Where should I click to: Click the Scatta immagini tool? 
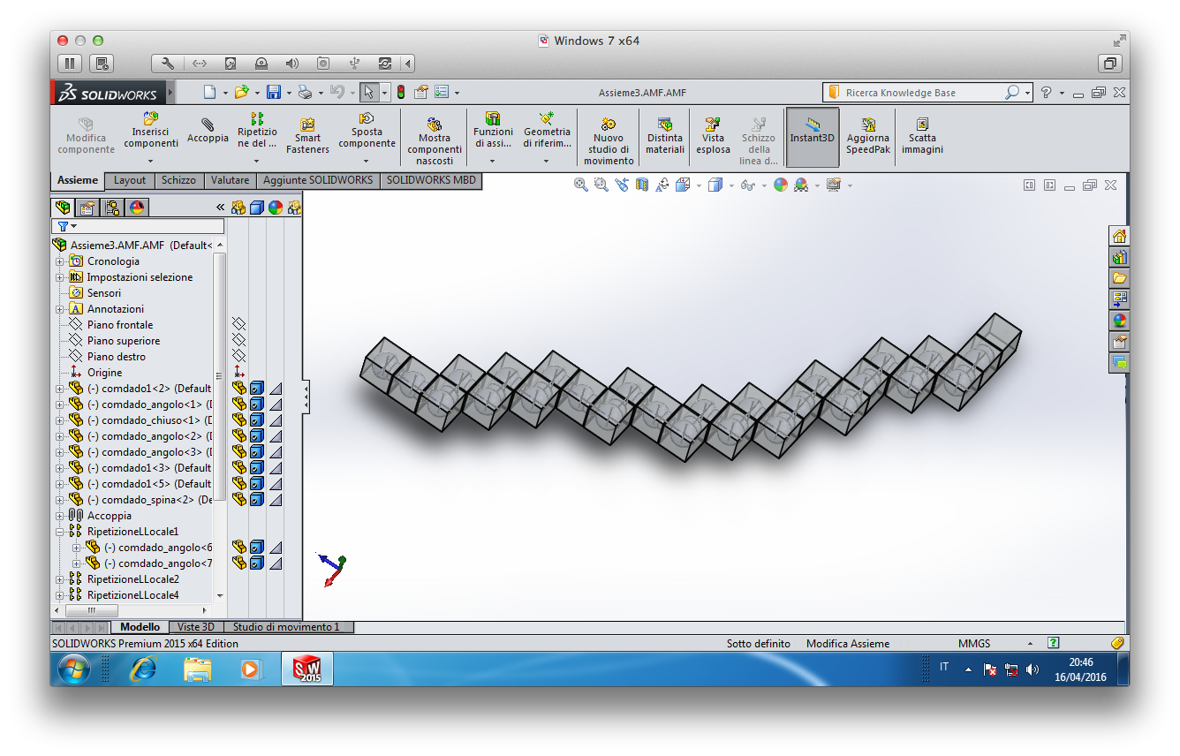[x=922, y=136]
